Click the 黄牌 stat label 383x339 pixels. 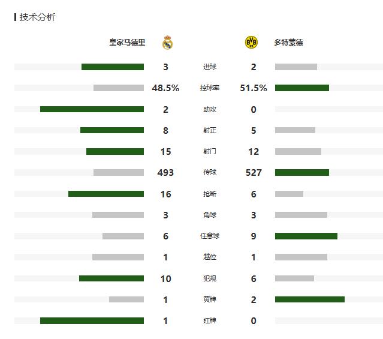210,299
